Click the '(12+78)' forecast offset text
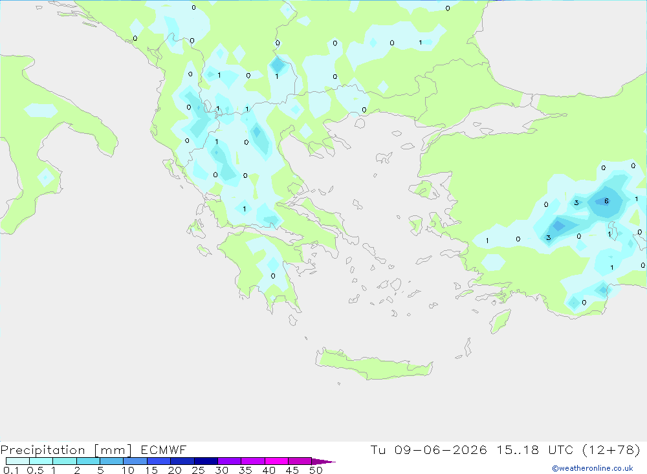Image resolution: width=647 pixels, height=474 pixels. pyautogui.click(x=611, y=449)
